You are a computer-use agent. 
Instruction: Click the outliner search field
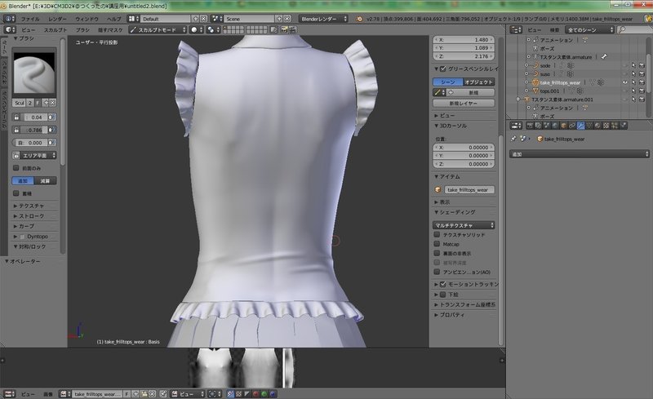635,29
